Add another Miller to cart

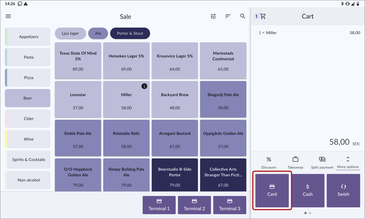(126, 99)
